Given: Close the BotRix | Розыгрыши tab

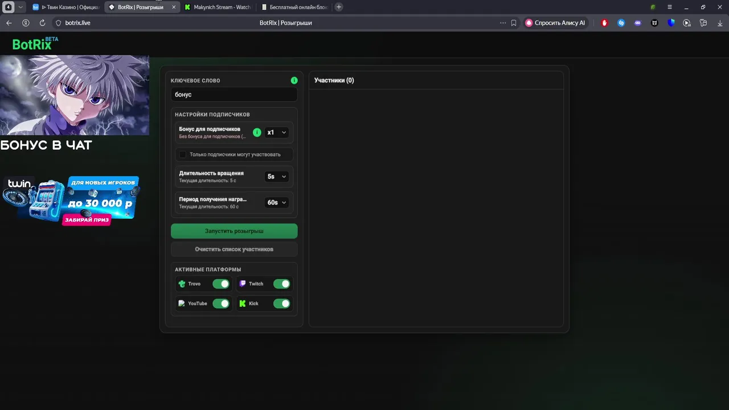Looking at the screenshot, I should tap(174, 7).
